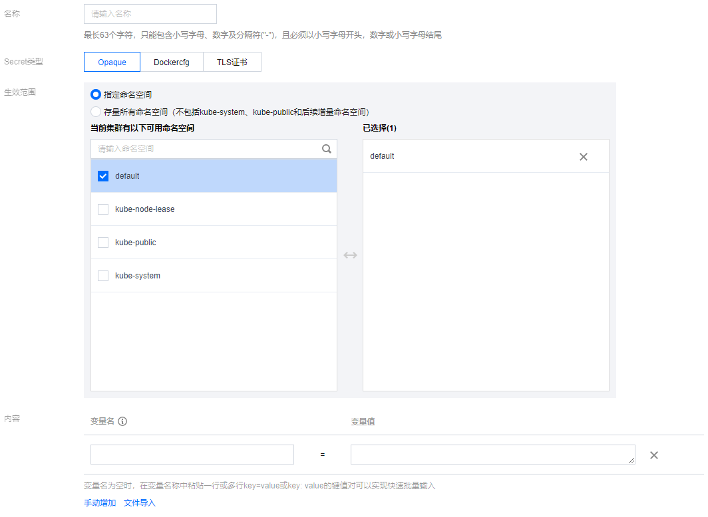The height and width of the screenshot is (517, 708).
Task: Click the namespace search input box
Action: pyautogui.click(x=214, y=149)
